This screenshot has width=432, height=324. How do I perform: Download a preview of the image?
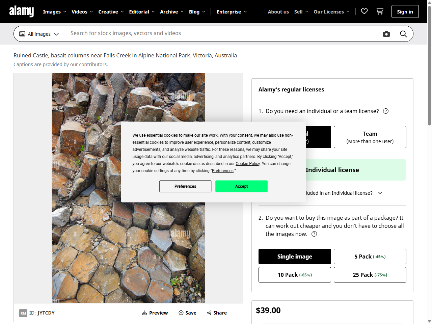(x=155, y=313)
